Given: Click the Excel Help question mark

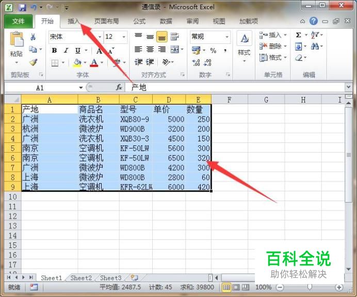Looking at the screenshot, I should click(314, 21).
